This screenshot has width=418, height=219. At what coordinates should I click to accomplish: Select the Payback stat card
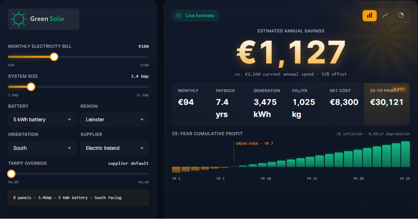[229, 104]
